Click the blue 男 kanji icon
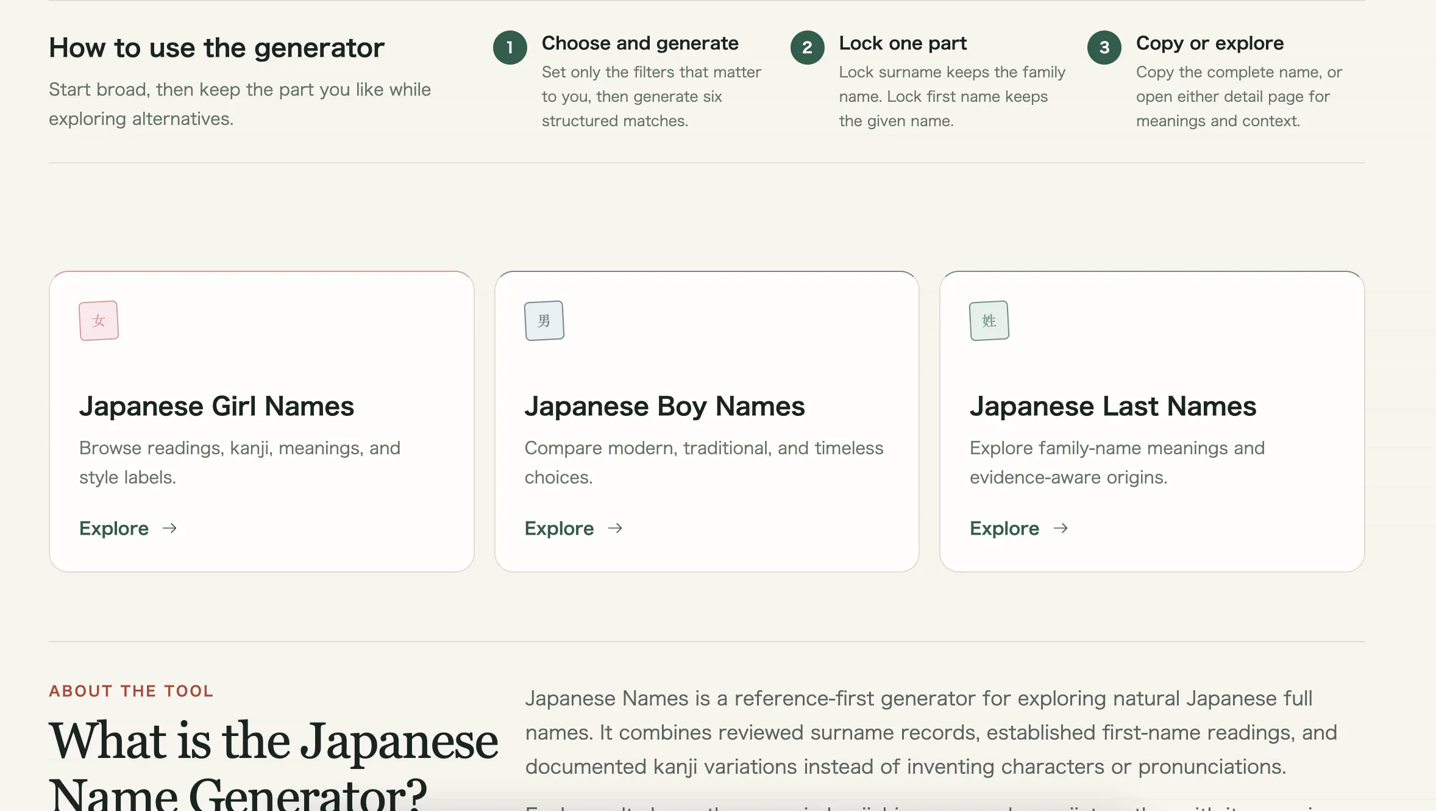 [x=544, y=321]
